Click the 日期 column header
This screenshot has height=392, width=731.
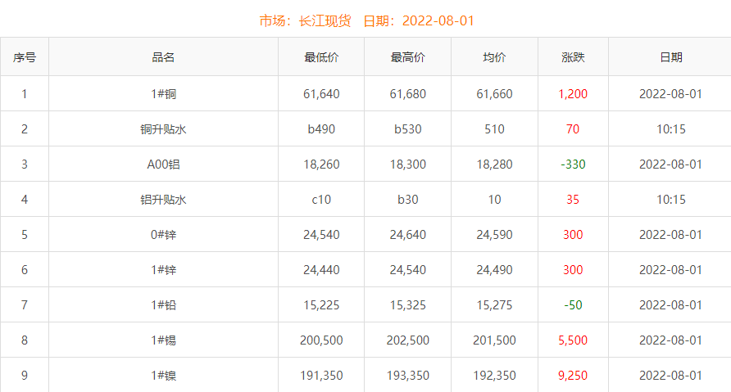(670, 57)
